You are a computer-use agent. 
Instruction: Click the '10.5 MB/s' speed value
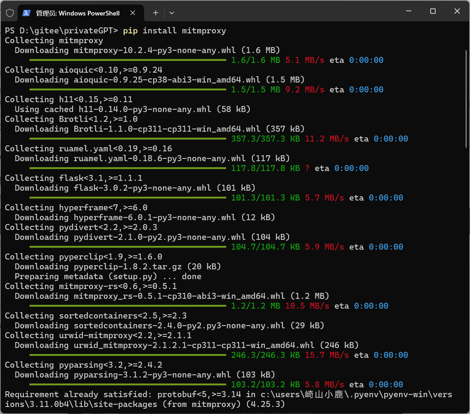pos(307,306)
